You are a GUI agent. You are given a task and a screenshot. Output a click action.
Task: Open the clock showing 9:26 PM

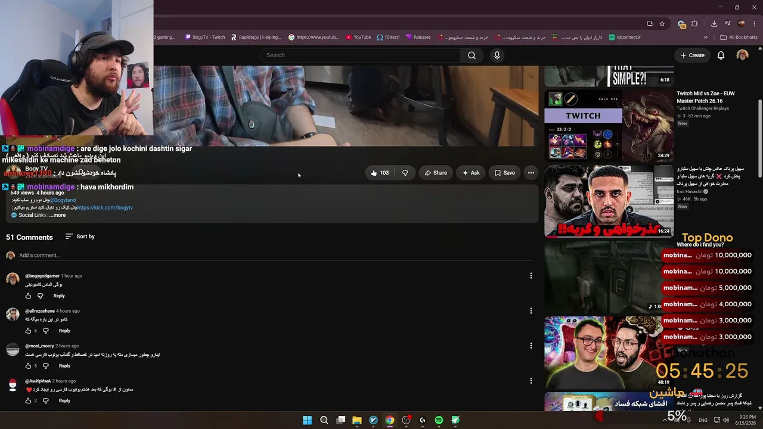(x=748, y=420)
